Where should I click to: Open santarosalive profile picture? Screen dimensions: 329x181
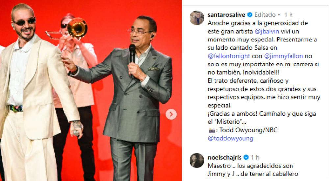[197, 18]
